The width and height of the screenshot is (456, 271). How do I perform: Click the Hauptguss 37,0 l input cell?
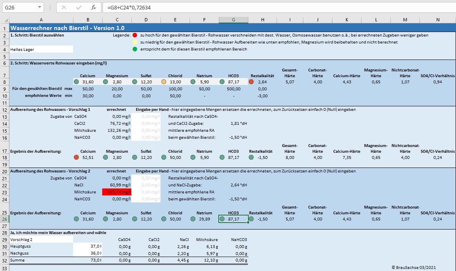(x=88, y=246)
